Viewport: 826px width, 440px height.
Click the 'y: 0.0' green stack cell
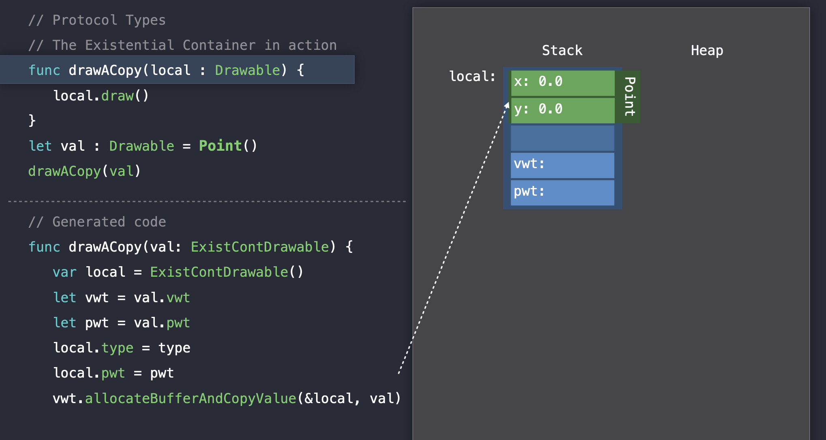tap(563, 110)
